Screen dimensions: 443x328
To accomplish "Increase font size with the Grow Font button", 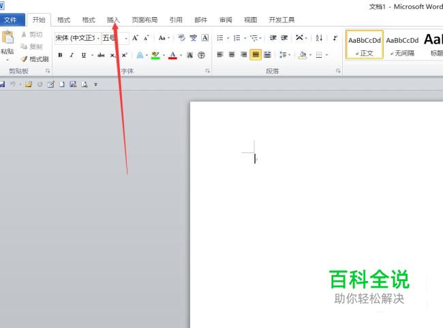I will tap(136, 38).
